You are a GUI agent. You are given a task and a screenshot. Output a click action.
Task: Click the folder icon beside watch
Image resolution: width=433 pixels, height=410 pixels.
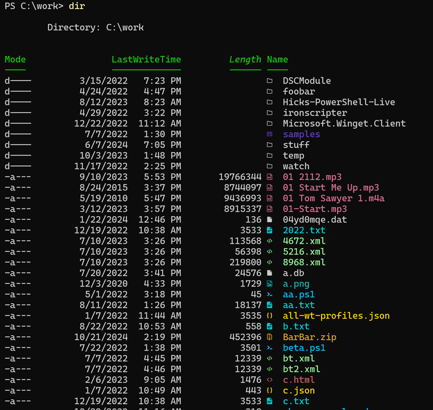tap(270, 166)
